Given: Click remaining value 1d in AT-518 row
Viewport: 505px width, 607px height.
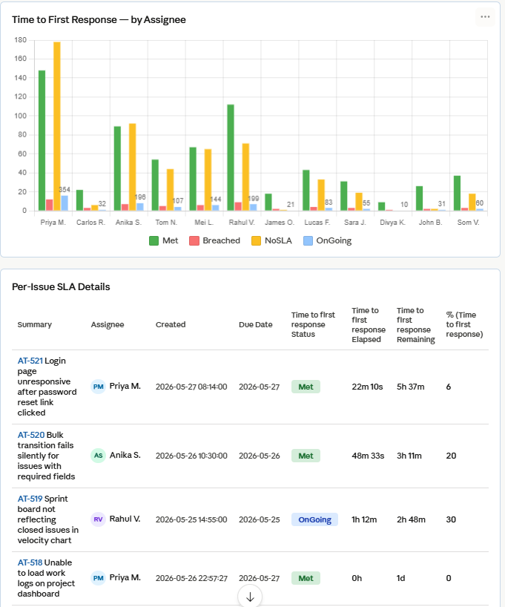Looking at the screenshot, I should [401, 578].
